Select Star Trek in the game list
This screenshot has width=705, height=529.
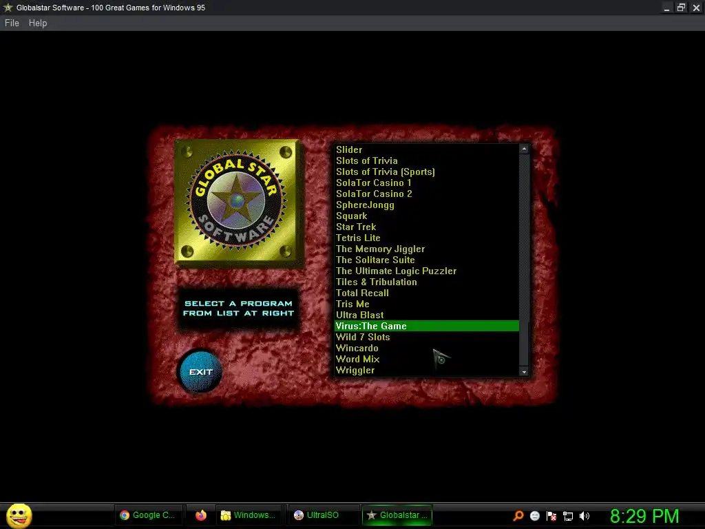(427, 227)
